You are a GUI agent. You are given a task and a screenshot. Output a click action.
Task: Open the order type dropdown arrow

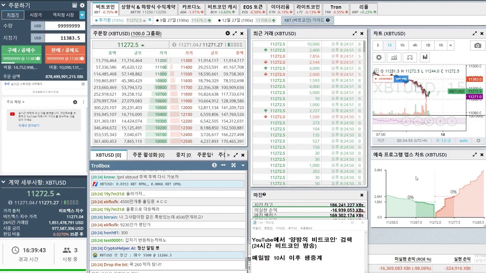pos(82,15)
